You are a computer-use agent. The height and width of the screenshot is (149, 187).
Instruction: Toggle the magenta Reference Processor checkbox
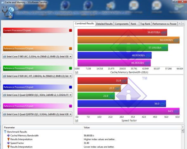[70, 106]
